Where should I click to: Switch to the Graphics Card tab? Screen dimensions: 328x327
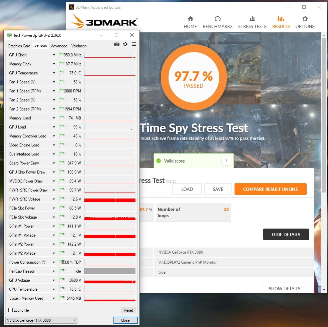[19, 46]
